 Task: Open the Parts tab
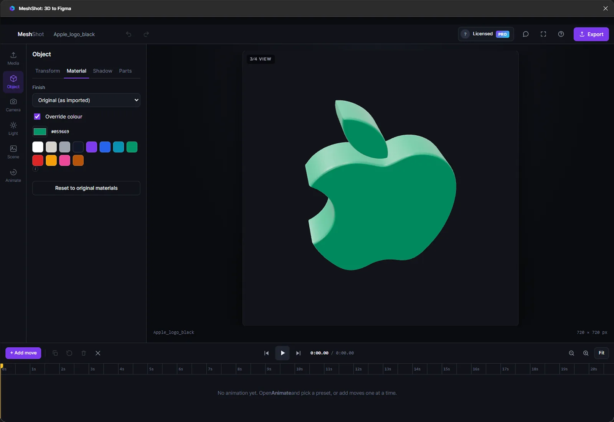tap(125, 71)
